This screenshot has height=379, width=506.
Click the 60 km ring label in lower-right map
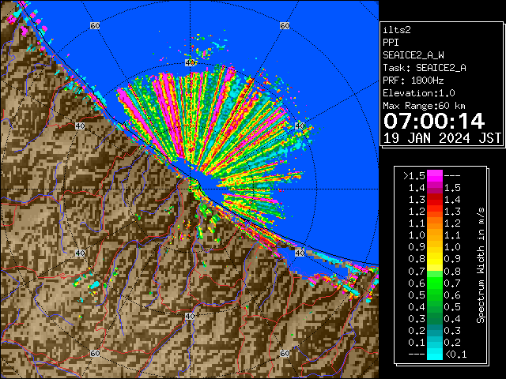pyautogui.click(x=285, y=353)
